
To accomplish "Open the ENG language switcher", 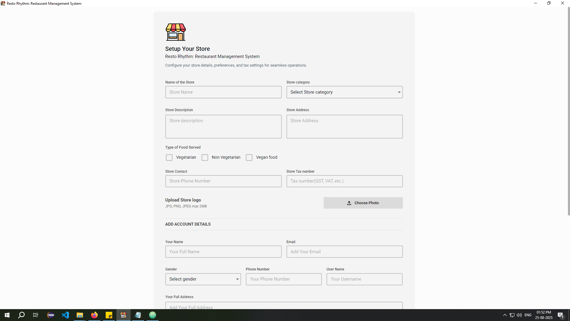I will click(x=528, y=315).
